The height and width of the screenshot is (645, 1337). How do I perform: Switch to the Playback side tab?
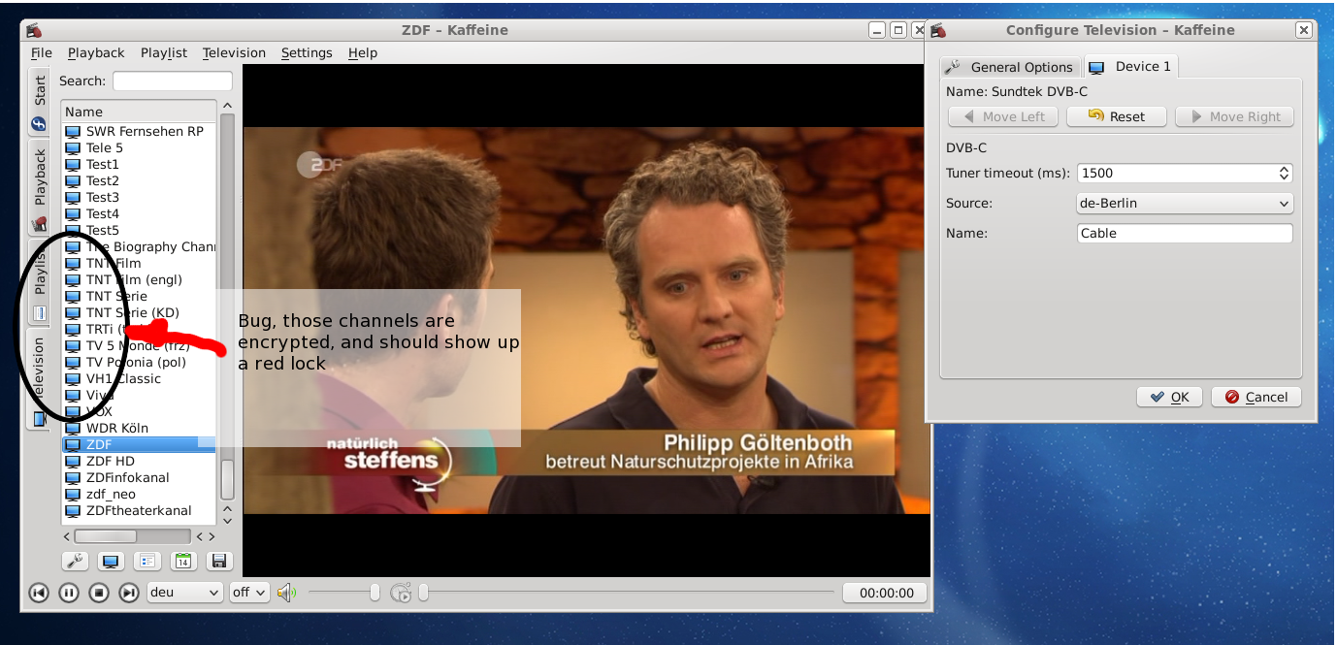click(40, 188)
